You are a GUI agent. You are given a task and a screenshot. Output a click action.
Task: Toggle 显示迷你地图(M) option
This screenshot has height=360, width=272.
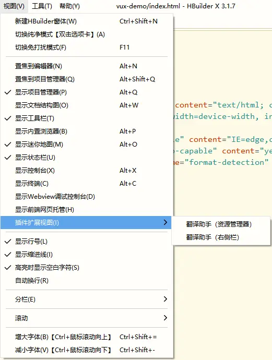[86, 145]
